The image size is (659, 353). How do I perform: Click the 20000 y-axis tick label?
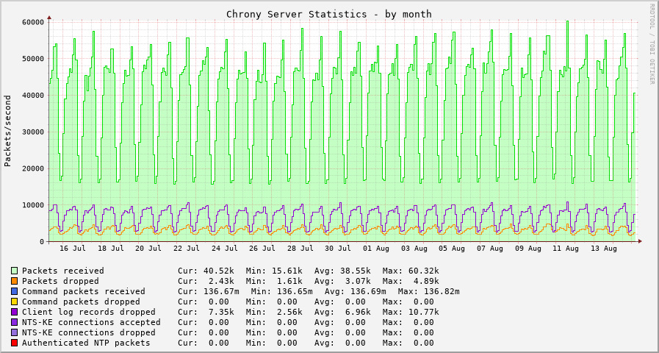pos(33,168)
